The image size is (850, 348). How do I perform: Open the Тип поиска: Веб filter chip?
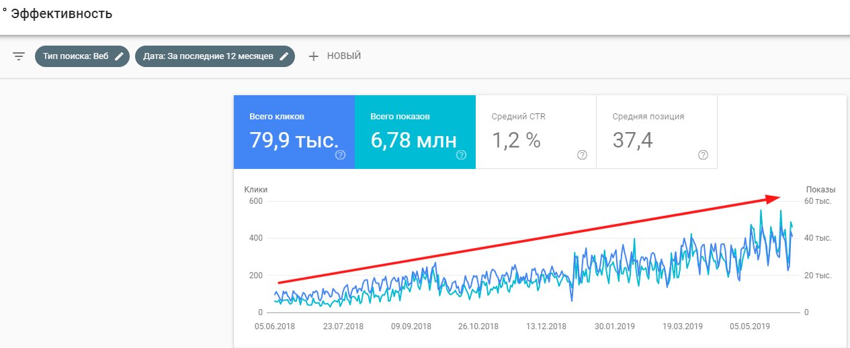point(82,56)
